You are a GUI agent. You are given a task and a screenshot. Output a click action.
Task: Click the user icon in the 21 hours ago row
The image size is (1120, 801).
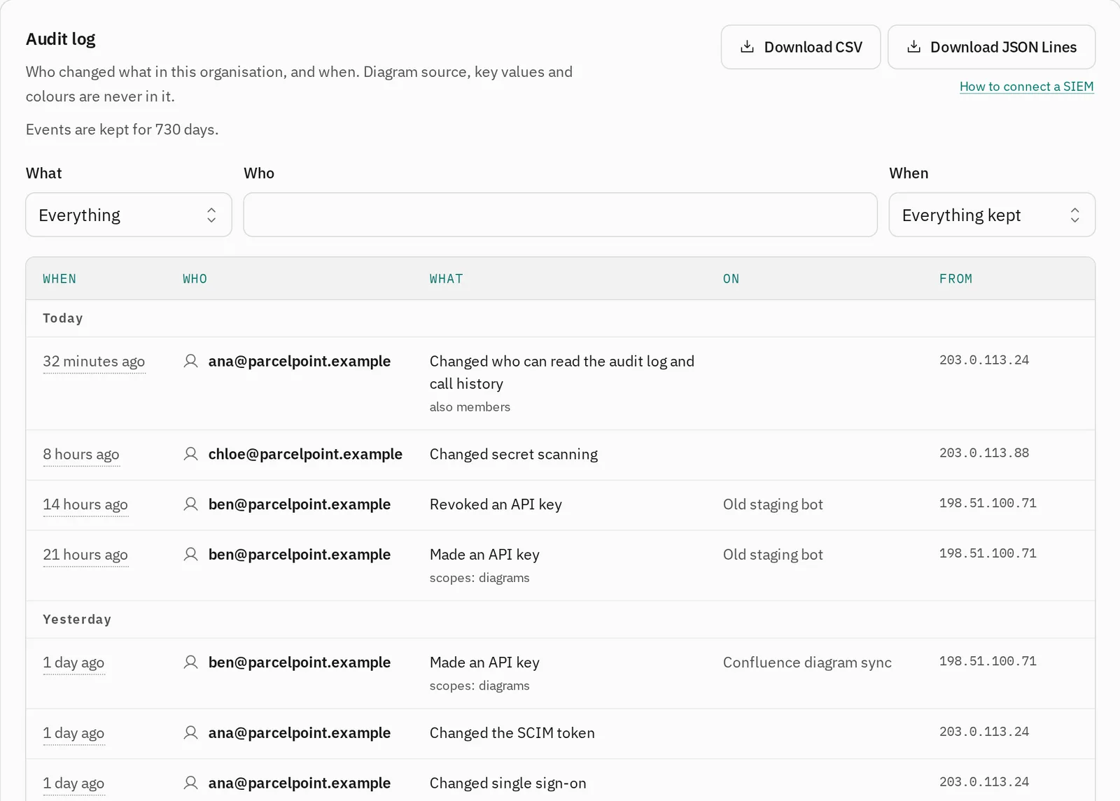tap(190, 555)
